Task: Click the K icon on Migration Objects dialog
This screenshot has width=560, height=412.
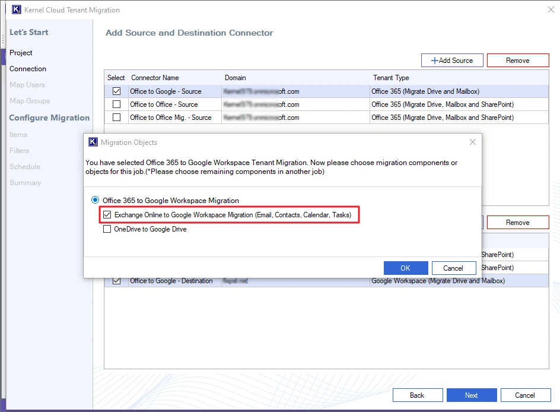Action: pos(93,142)
